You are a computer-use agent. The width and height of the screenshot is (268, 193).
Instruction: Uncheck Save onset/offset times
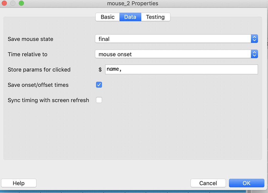pos(99,85)
